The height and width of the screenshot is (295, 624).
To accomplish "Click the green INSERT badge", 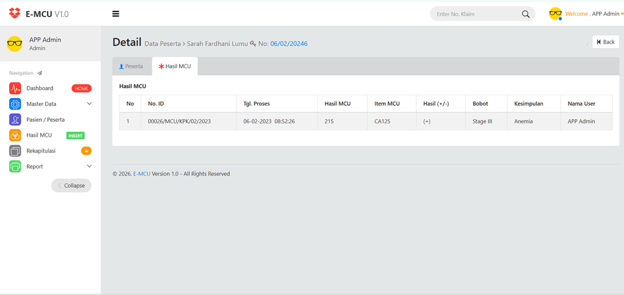I will pyautogui.click(x=75, y=136).
